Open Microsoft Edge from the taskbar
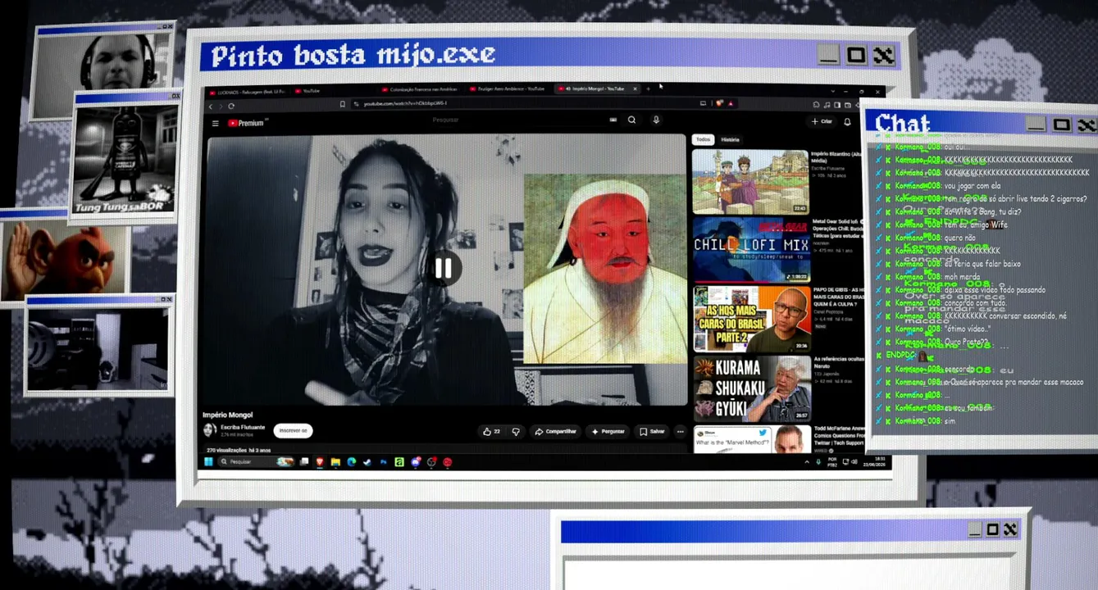The height and width of the screenshot is (590, 1098). (352, 462)
